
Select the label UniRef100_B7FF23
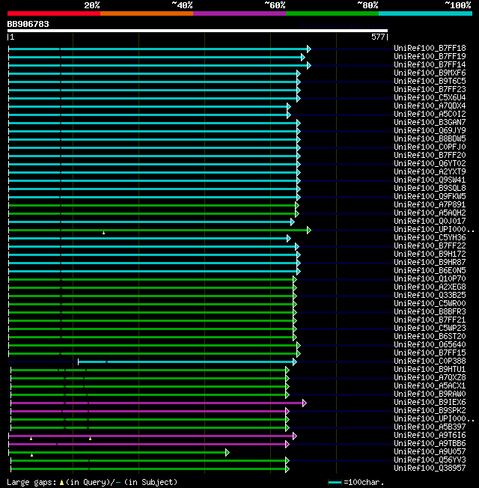click(x=430, y=90)
